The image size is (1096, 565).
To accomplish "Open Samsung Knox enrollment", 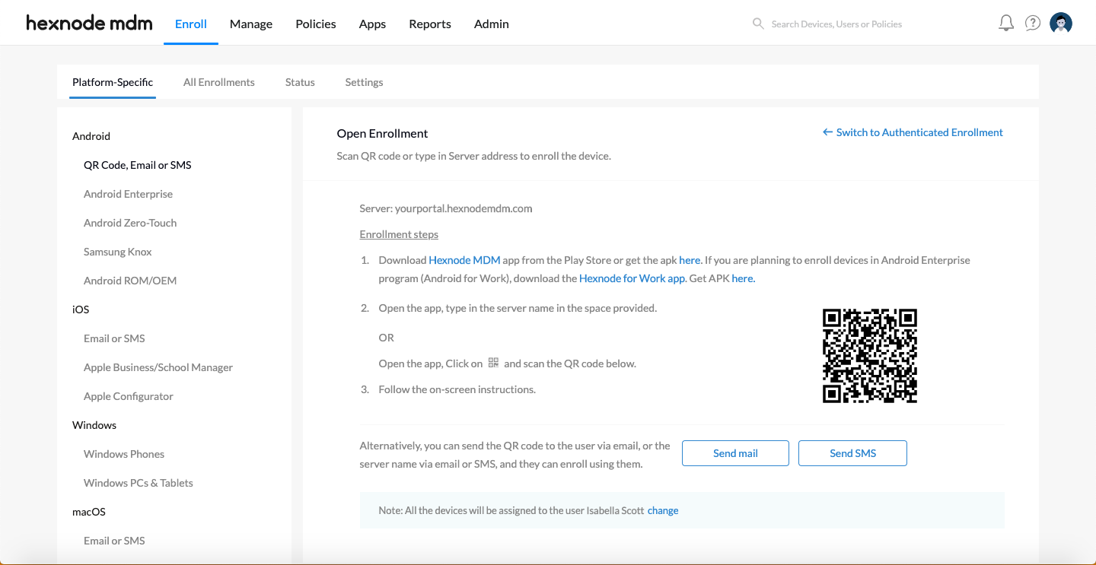I will coord(118,252).
